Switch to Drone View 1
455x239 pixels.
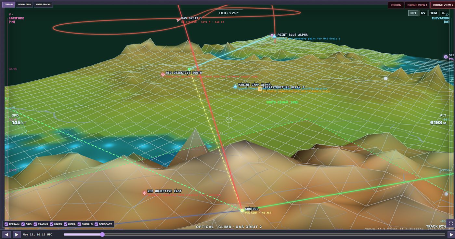(x=417, y=5)
